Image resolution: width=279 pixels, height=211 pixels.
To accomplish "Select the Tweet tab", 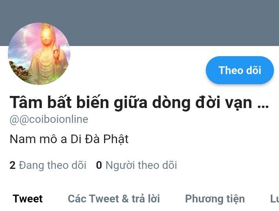I will 27,199.
